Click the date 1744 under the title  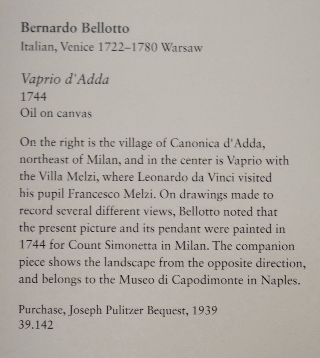tap(33, 96)
